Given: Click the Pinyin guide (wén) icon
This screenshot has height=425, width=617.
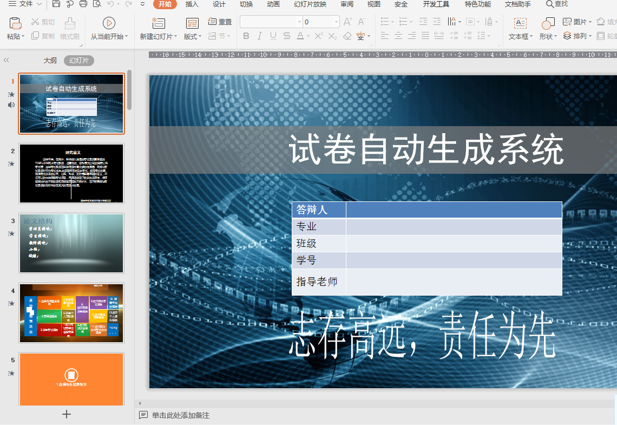Looking at the screenshot, I should pos(361,36).
